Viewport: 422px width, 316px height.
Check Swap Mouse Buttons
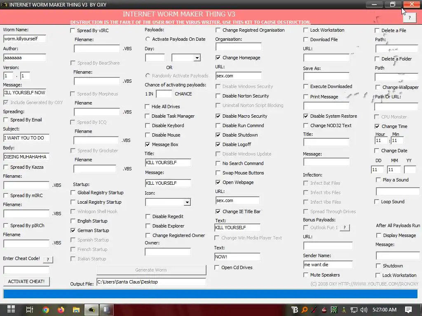coord(218,173)
